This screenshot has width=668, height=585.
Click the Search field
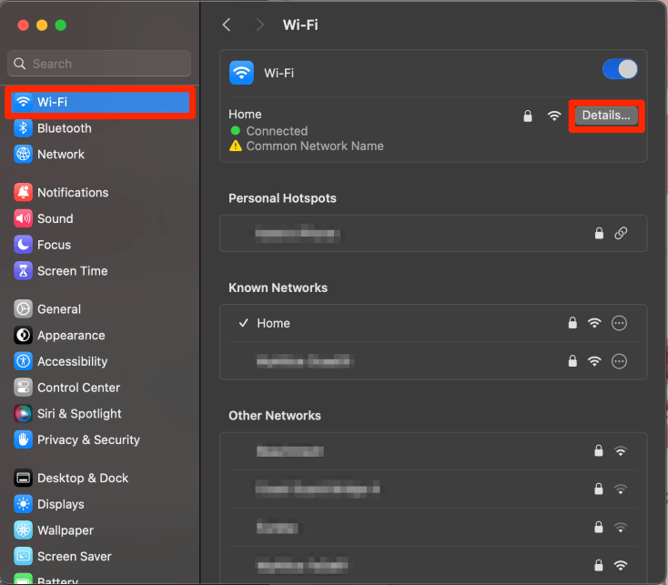(100, 64)
